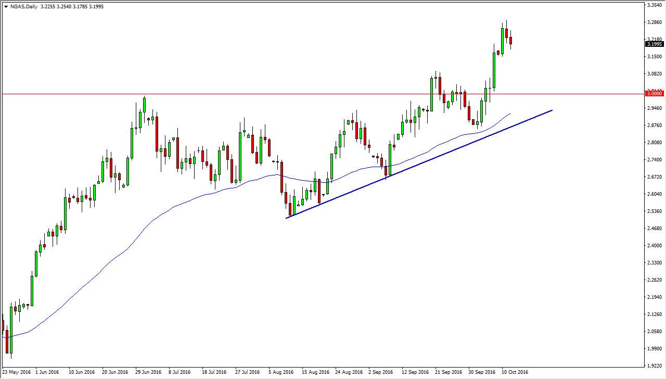The width and height of the screenshot is (666, 379).
Task: Click the 27 Jul 2016 date label
Action: click(x=247, y=373)
